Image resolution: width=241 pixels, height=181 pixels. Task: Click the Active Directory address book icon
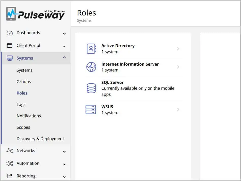91,49
